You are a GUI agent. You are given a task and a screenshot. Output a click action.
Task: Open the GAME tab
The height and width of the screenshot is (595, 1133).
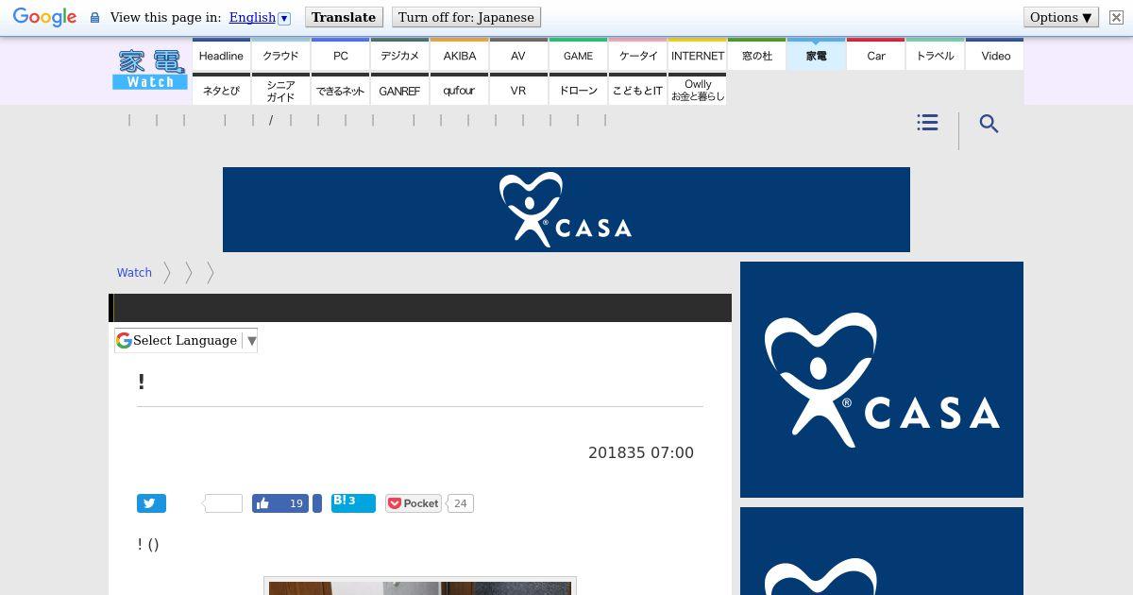(578, 55)
